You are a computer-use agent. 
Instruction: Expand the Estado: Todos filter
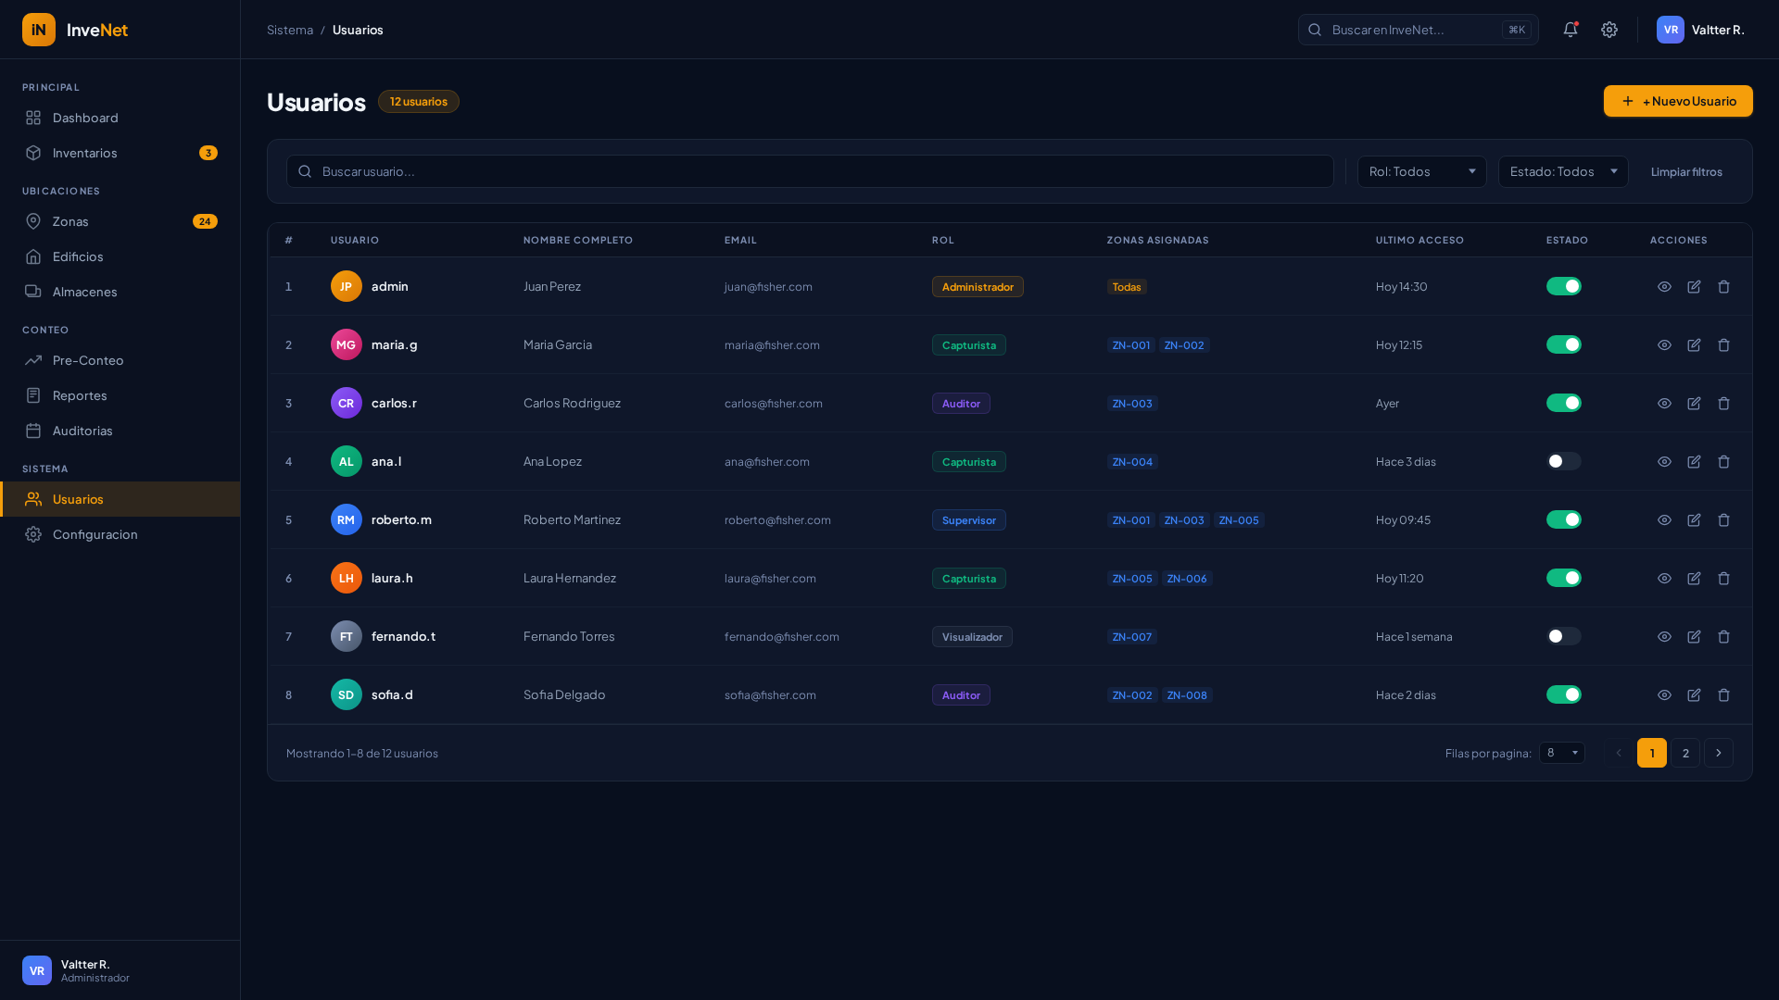(1562, 171)
